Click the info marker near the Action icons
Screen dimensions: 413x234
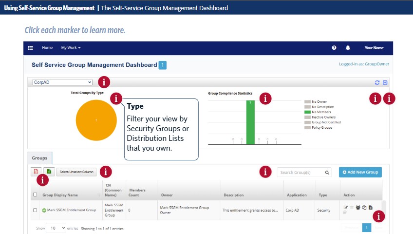379,216
